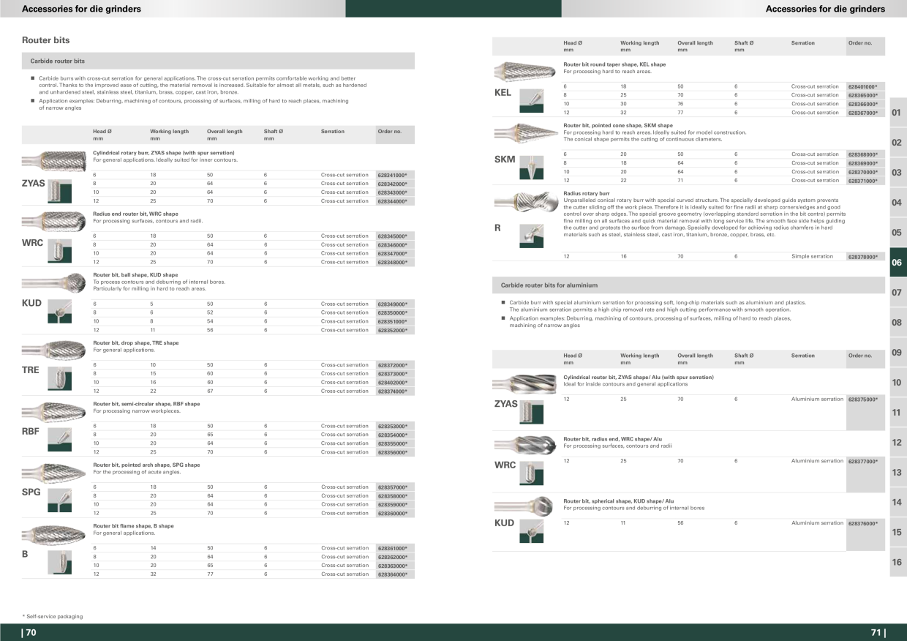Click order number 628357000*

(391, 487)
